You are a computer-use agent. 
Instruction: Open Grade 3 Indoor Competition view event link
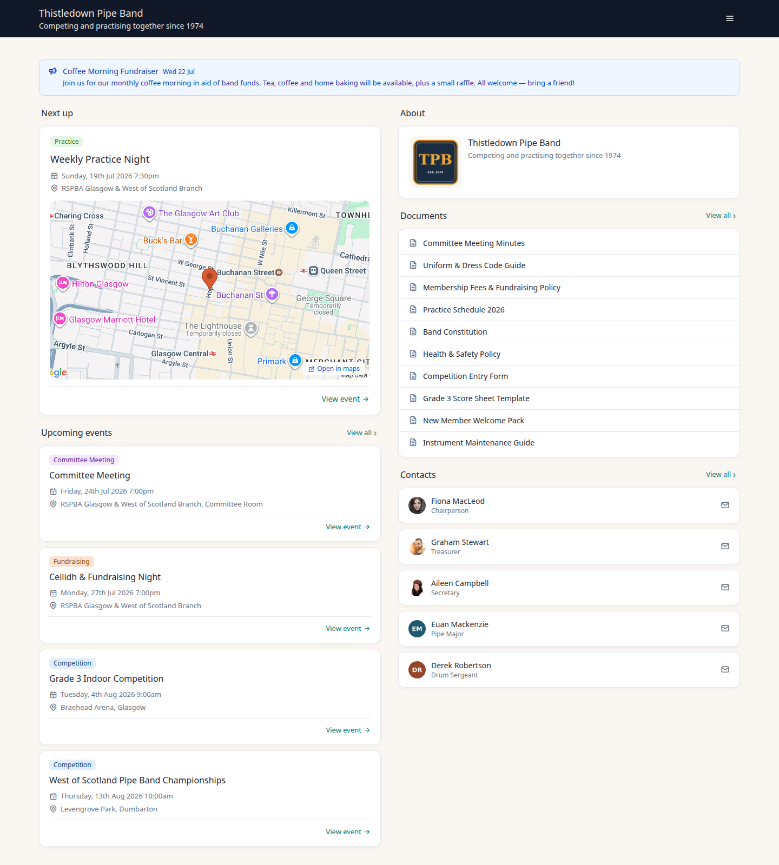[x=348, y=730]
